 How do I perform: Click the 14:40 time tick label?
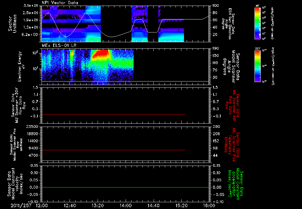pos(153,205)
